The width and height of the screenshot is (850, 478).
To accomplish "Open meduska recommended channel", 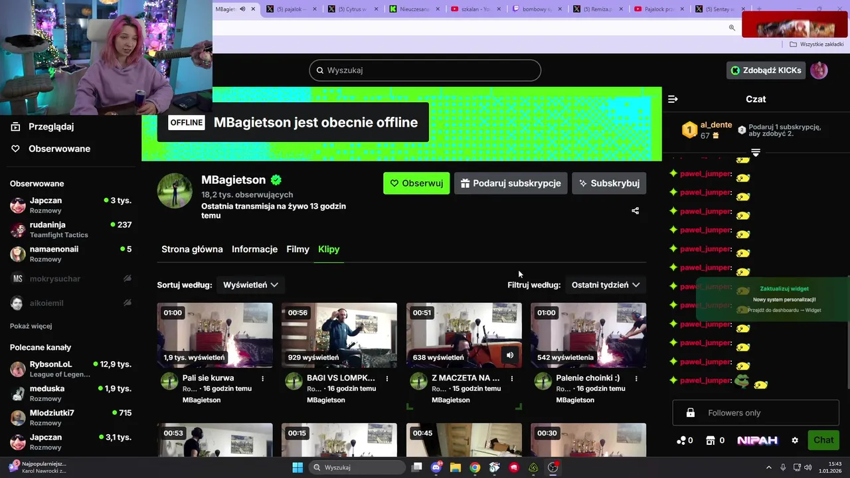I will click(x=70, y=393).
